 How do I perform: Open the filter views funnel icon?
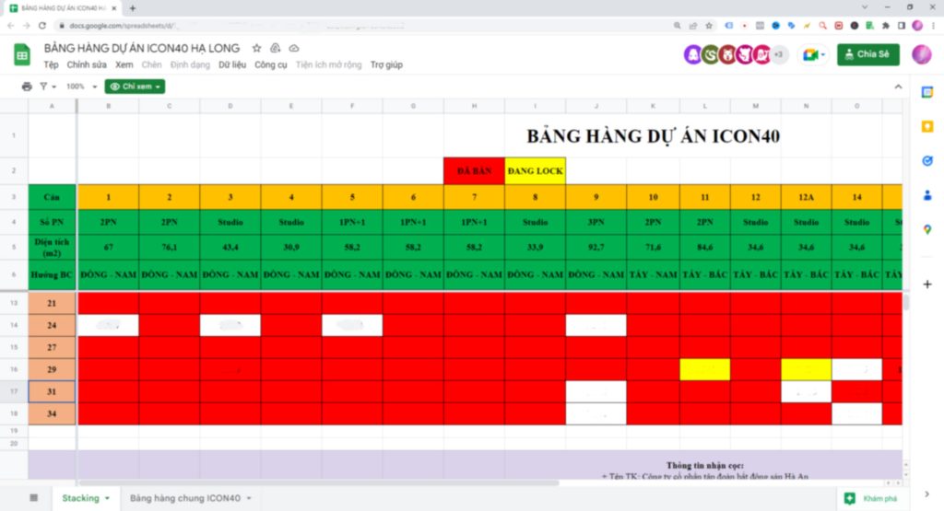pyautogui.click(x=44, y=87)
